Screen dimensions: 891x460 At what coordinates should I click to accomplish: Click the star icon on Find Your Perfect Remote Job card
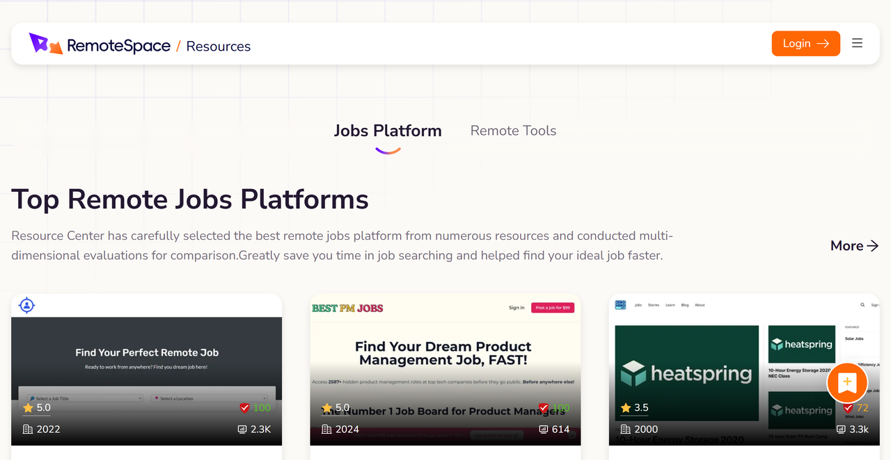[x=29, y=408]
